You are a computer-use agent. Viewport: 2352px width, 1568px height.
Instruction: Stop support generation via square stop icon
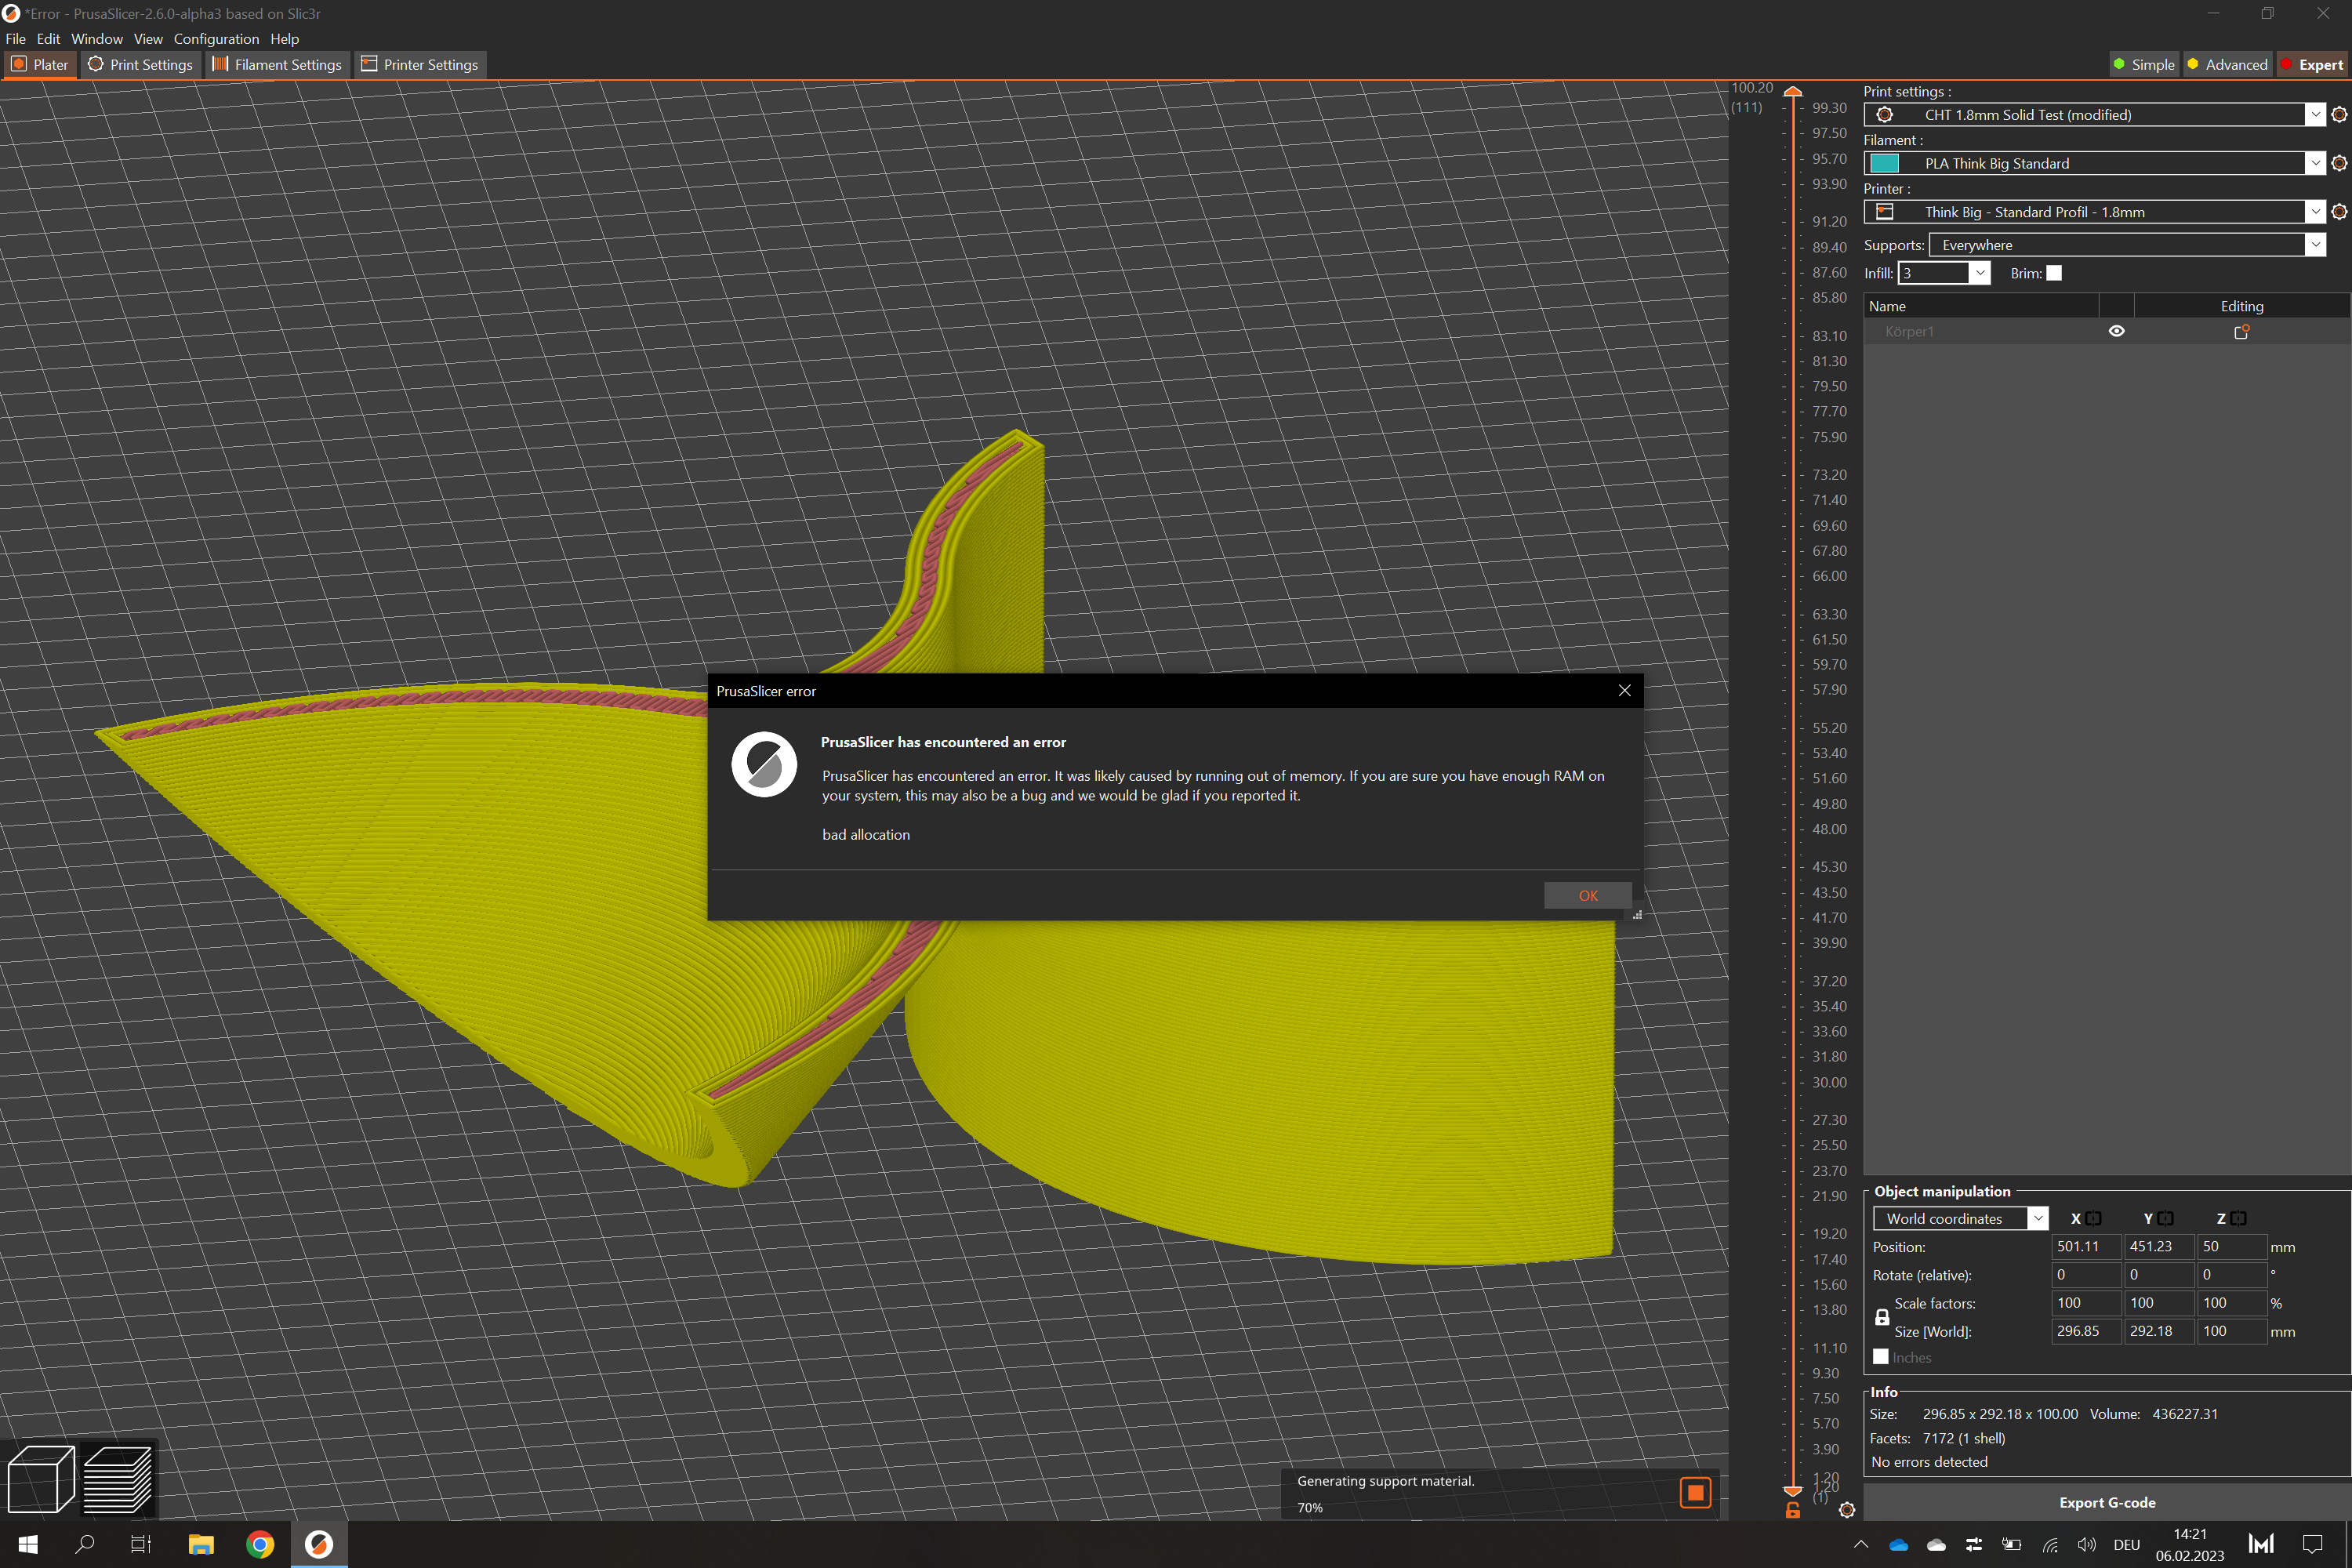point(1695,1492)
